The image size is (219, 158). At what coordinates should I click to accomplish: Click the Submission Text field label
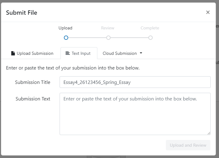point(33,99)
